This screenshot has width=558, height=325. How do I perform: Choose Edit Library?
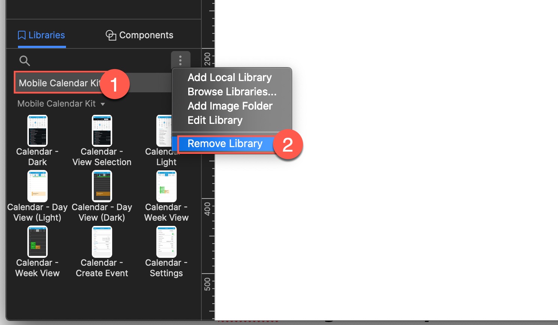[x=215, y=120]
